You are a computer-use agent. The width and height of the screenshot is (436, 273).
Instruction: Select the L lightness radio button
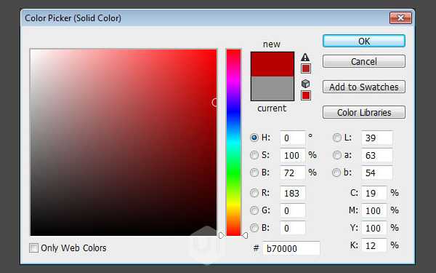(336, 138)
